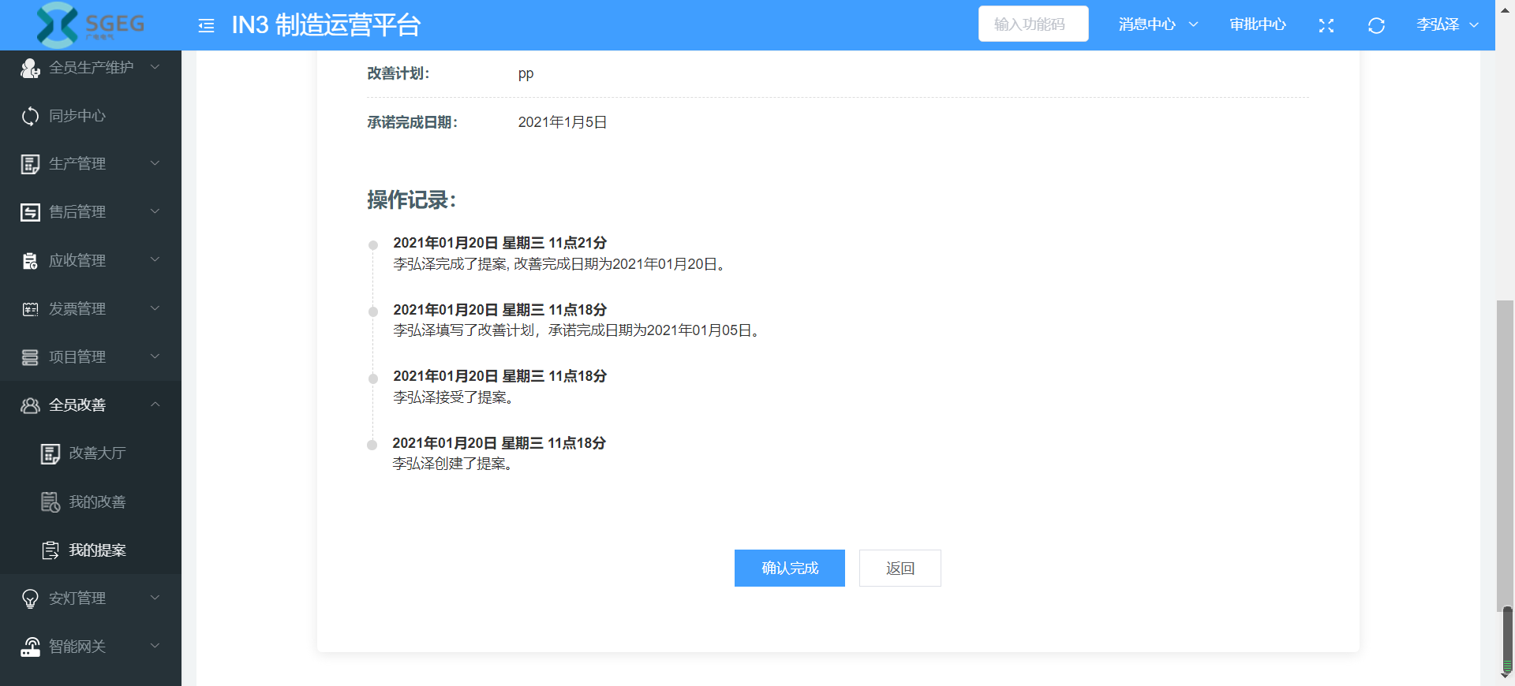Go to 我的提案 menu item
Screen dimensions: 1515x686
tap(97, 550)
